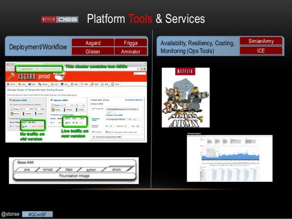Click the @stonse handle text
The width and height of the screenshot is (292, 219).
[x=10, y=214]
